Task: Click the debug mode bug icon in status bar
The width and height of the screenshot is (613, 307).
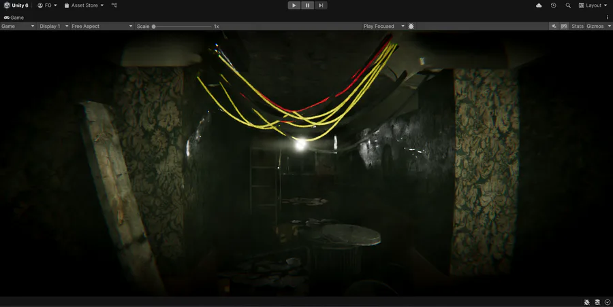Action: click(587, 302)
